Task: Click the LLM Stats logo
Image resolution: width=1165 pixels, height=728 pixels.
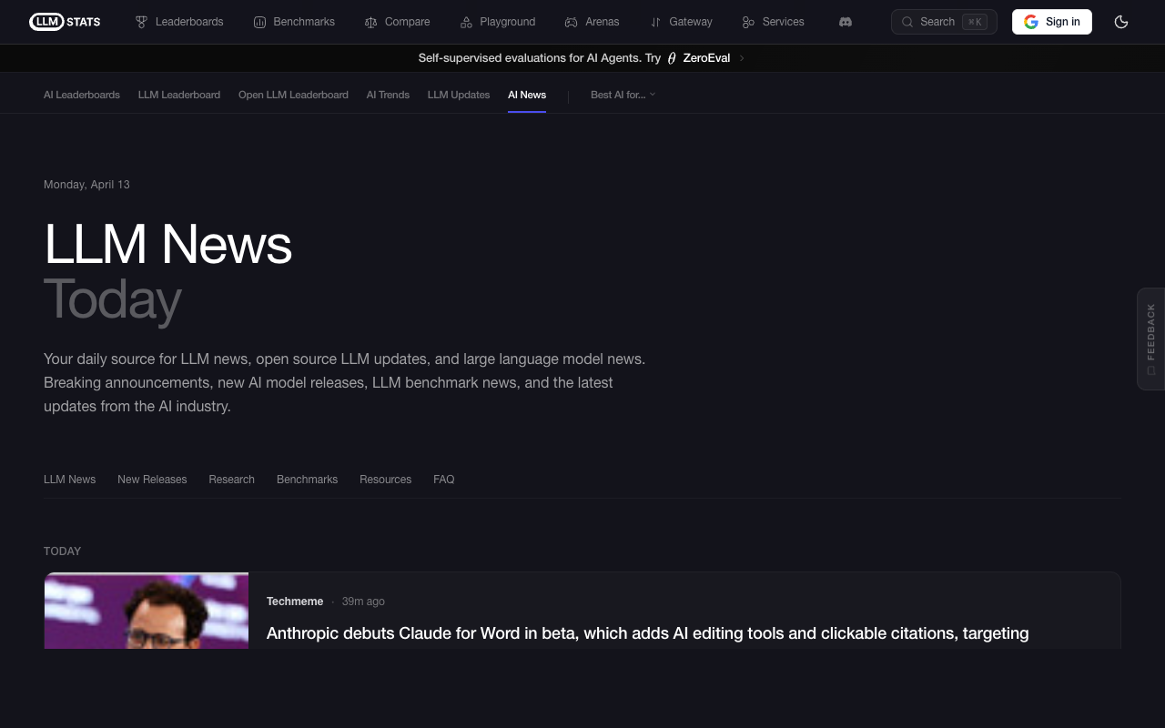Action: pyautogui.click(x=65, y=22)
